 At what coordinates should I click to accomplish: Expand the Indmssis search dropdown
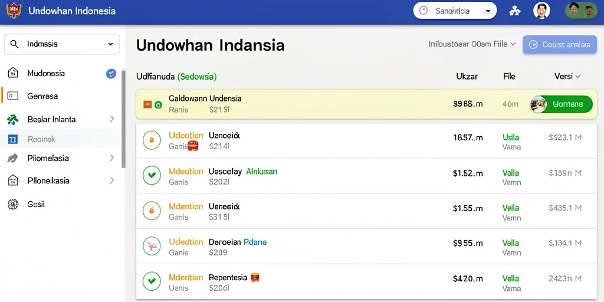coord(61,44)
